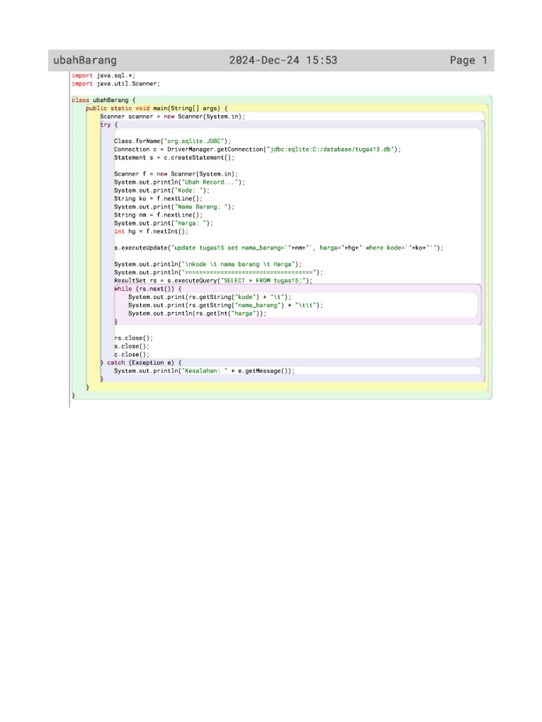The height and width of the screenshot is (722, 542).
Task: Click the c.close() line
Action: (132, 355)
